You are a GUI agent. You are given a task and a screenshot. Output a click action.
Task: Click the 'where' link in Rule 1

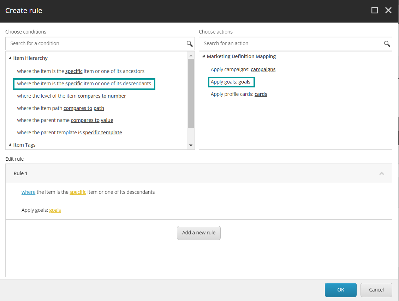click(29, 192)
